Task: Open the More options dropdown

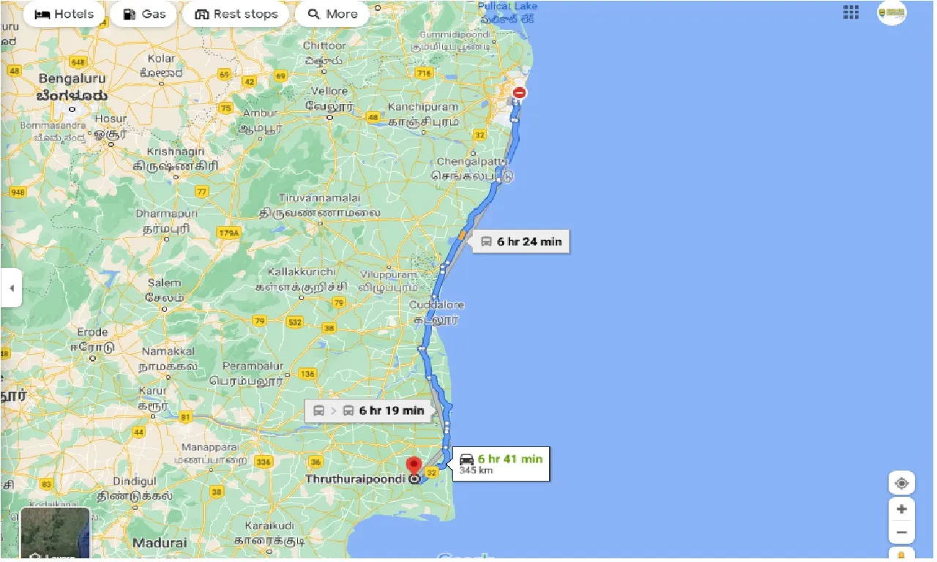Action: pyautogui.click(x=332, y=13)
